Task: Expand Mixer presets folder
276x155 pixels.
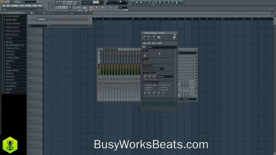Action: pyautogui.click(x=12, y=34)
